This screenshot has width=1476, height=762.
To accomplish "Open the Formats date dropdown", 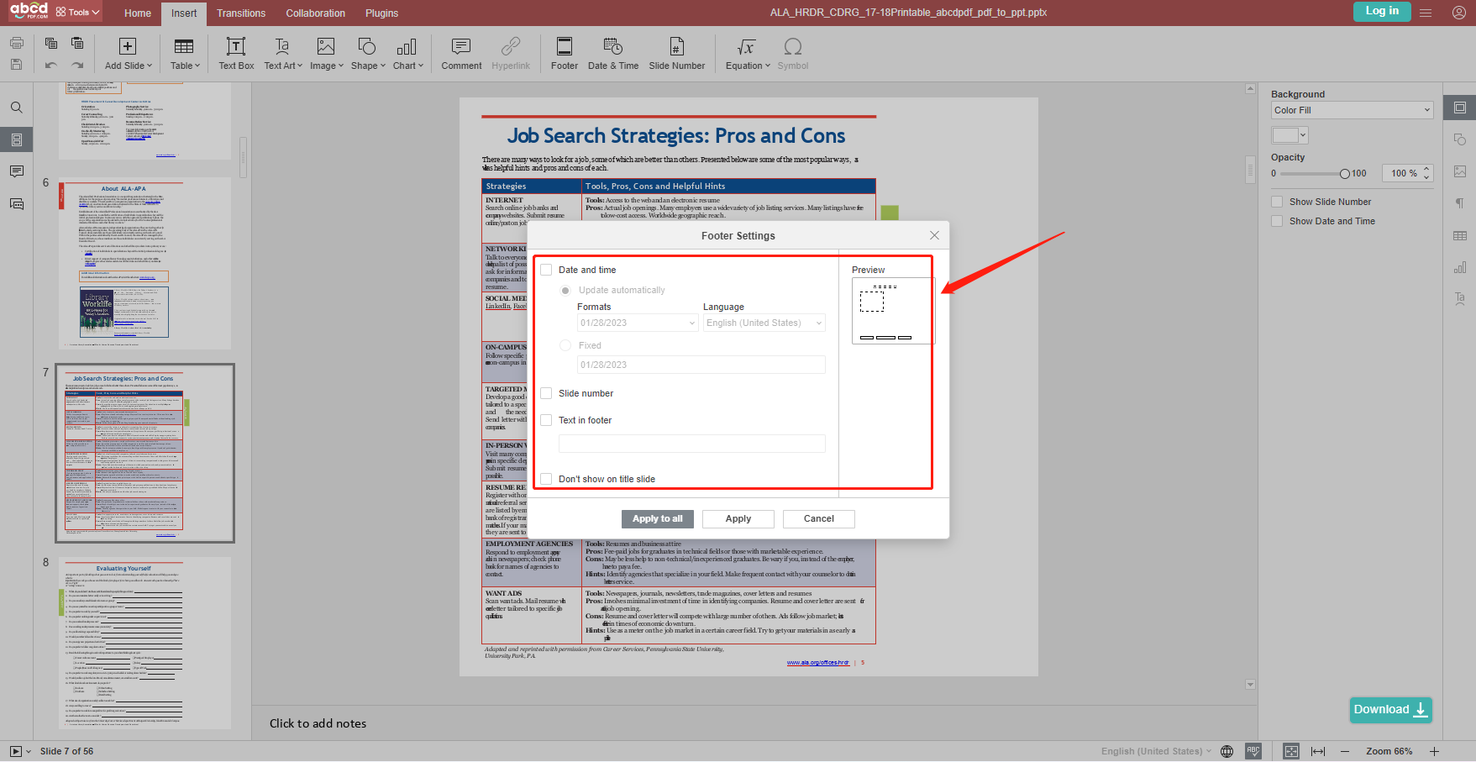I will click(638, 323).
